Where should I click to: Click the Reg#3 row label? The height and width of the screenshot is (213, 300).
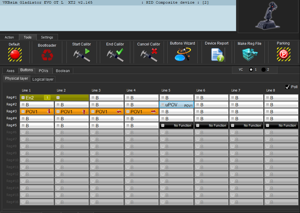coord(12,111)
